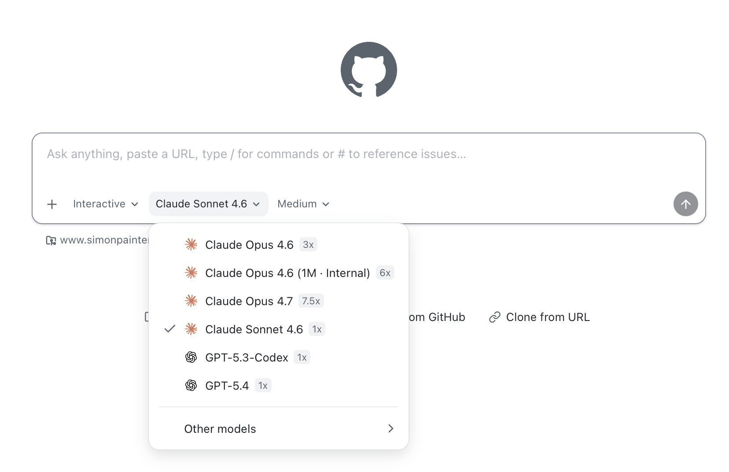Screen dimensions: 729x472
Task: Click the star icon beside Claude Sonnet 4.6 entry
Action: pos(191,329)
